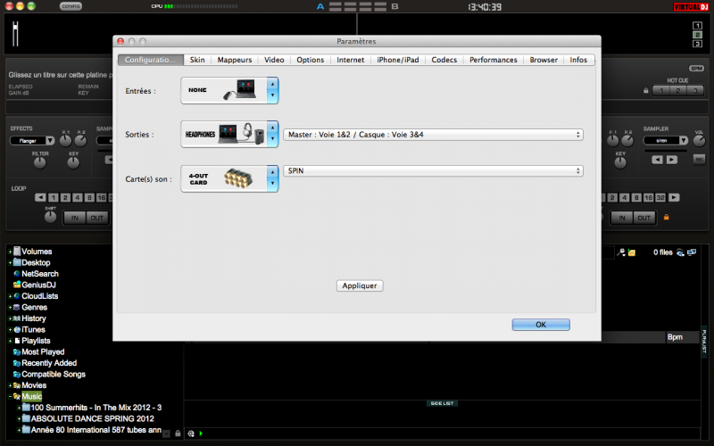The image size is (714, 446).
Task: Click the REC button next to the right sampler
Action: (x=699, y=160)
